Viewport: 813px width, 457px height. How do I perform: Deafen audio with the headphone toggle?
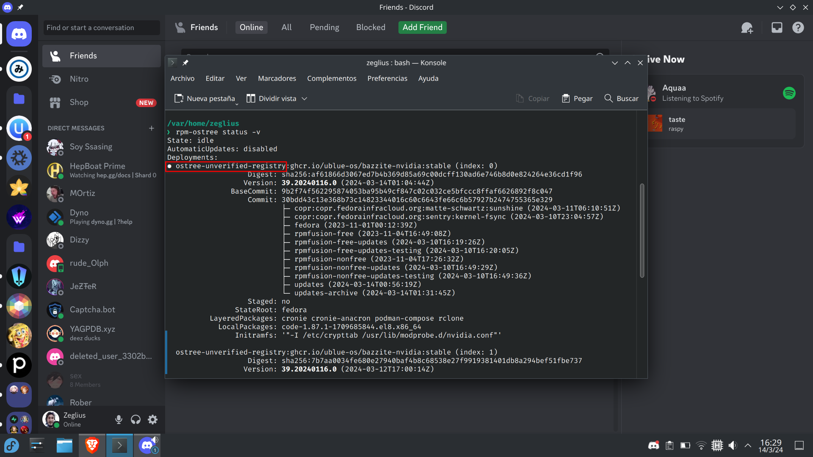[x=135, y=419]
